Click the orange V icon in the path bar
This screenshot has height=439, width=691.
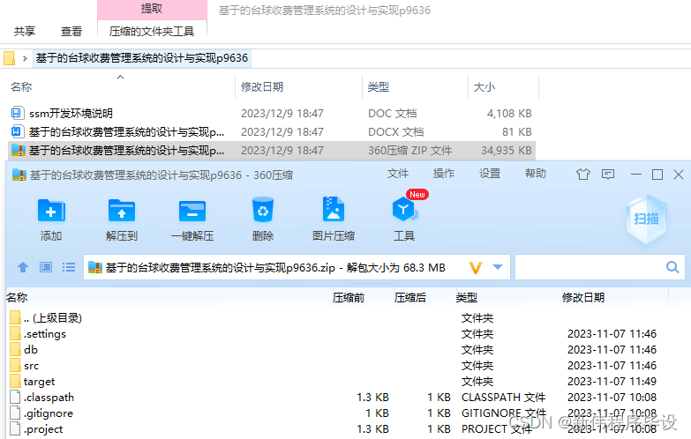pos(476,267)
